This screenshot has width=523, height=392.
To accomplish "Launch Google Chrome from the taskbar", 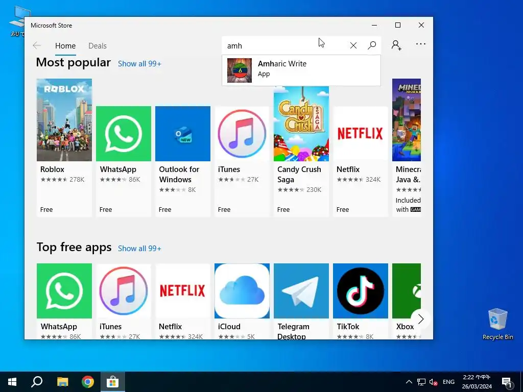I will [88, 382].
